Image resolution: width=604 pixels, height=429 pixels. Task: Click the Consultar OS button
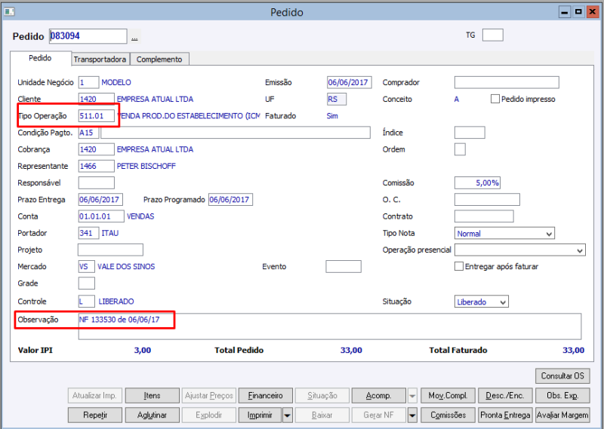tap(562, 376)
